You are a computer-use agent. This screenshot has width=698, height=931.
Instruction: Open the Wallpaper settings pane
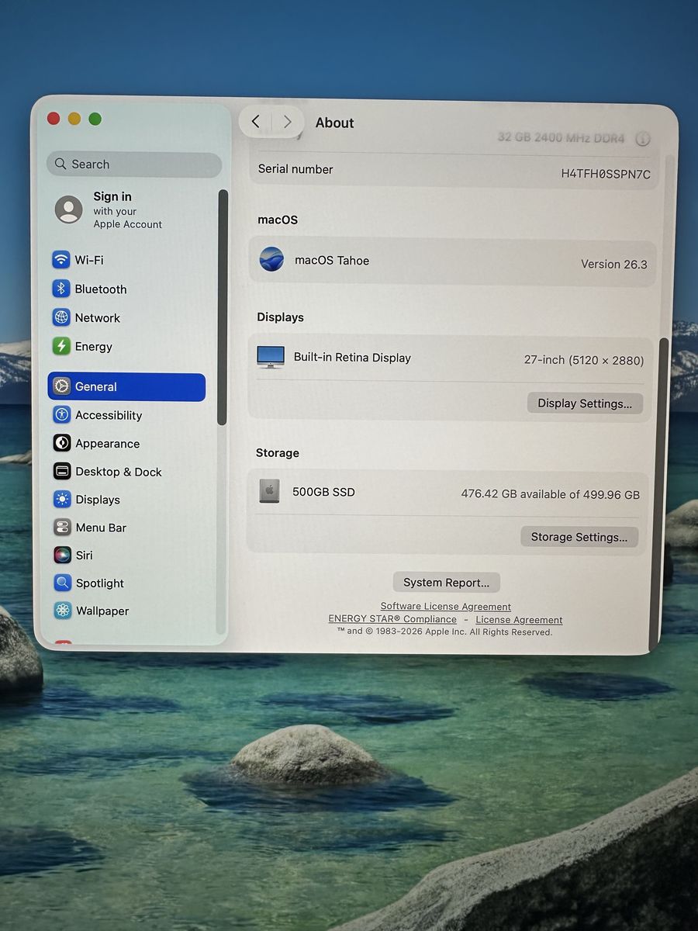point(102,611)
